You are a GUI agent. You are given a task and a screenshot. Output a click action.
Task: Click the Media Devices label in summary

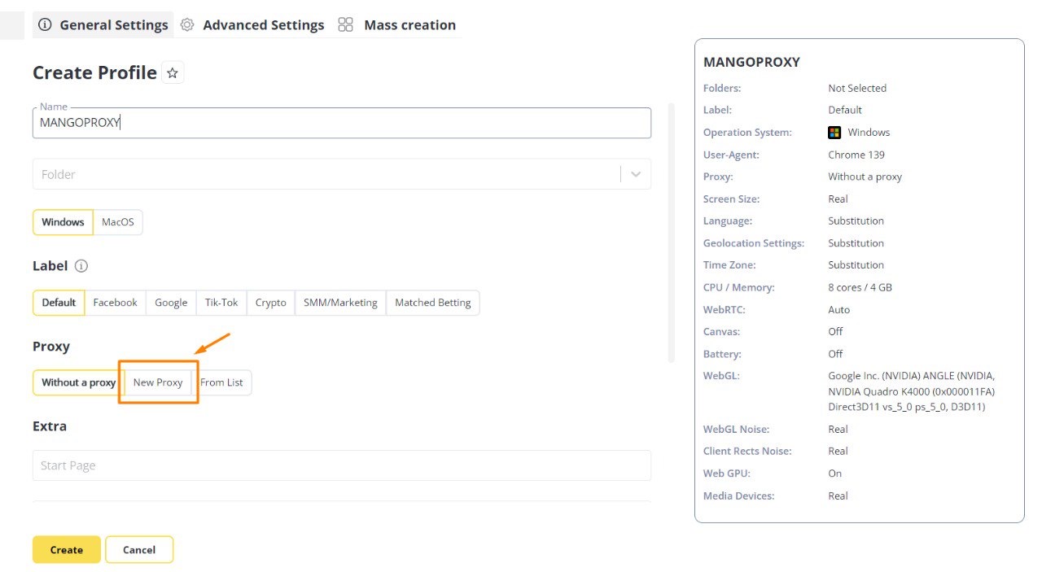[739, 496]
